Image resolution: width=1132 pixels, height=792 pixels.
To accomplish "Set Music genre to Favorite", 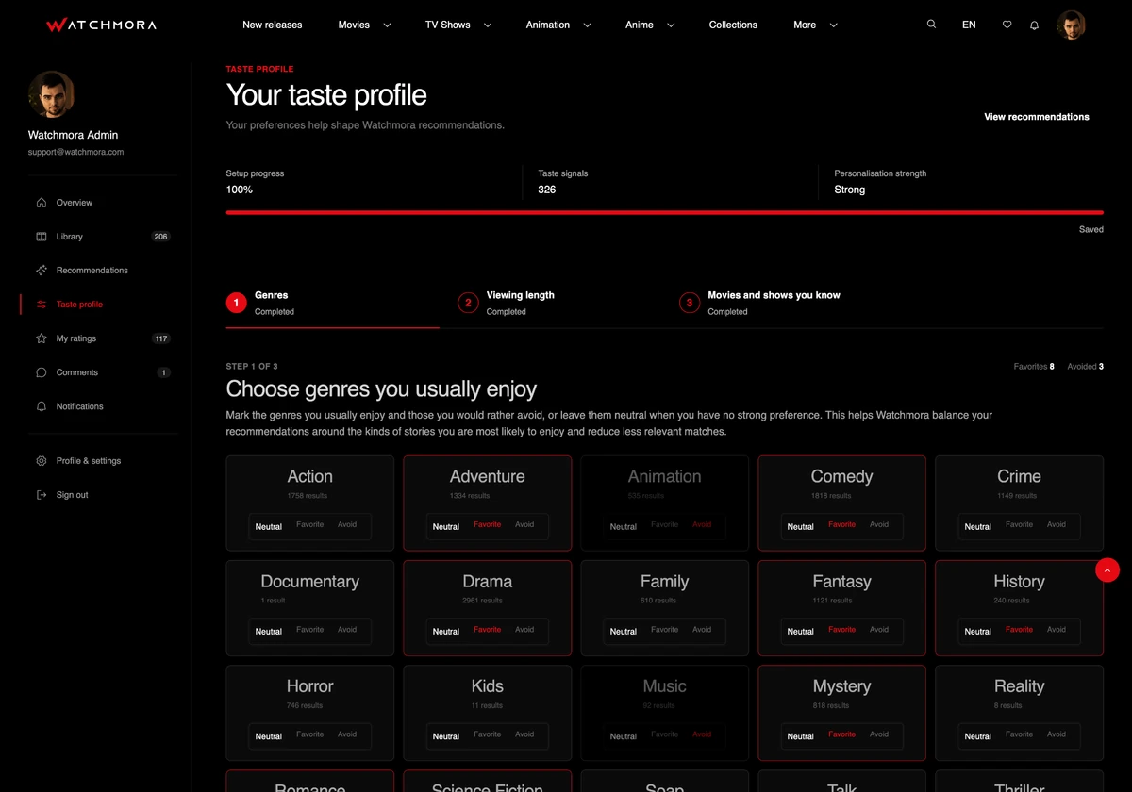I will pos(665,734).
